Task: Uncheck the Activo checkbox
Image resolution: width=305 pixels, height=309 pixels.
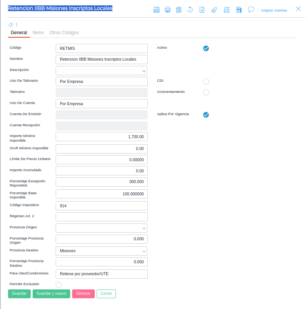Action: click(206, 48)
